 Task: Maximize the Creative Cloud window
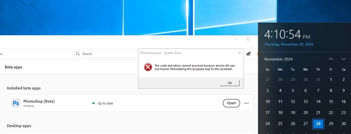pos(248,39)
